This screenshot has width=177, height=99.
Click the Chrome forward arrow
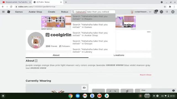(x=7, y=7)
